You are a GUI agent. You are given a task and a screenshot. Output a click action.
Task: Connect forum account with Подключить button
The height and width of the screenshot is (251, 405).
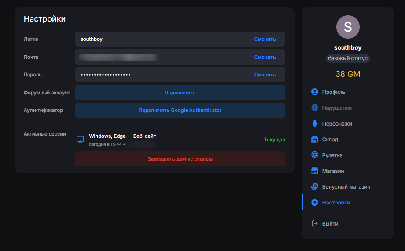click(x=180, y=93)
